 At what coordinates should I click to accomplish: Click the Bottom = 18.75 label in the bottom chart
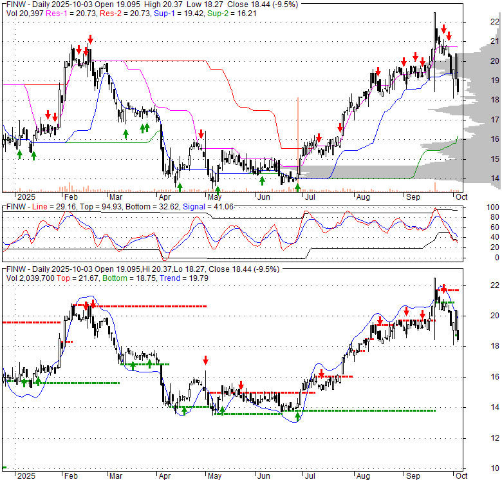pos(129,278)
